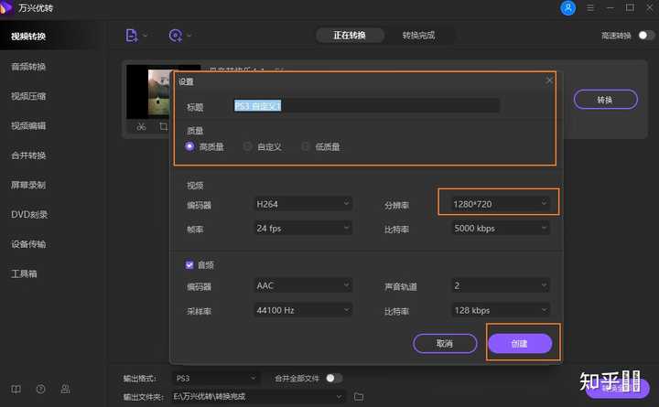Toggle the 合并全部文件 switch
Image resolution: width=659 pixels, height=407 pixels.
(x=335, y=378)
